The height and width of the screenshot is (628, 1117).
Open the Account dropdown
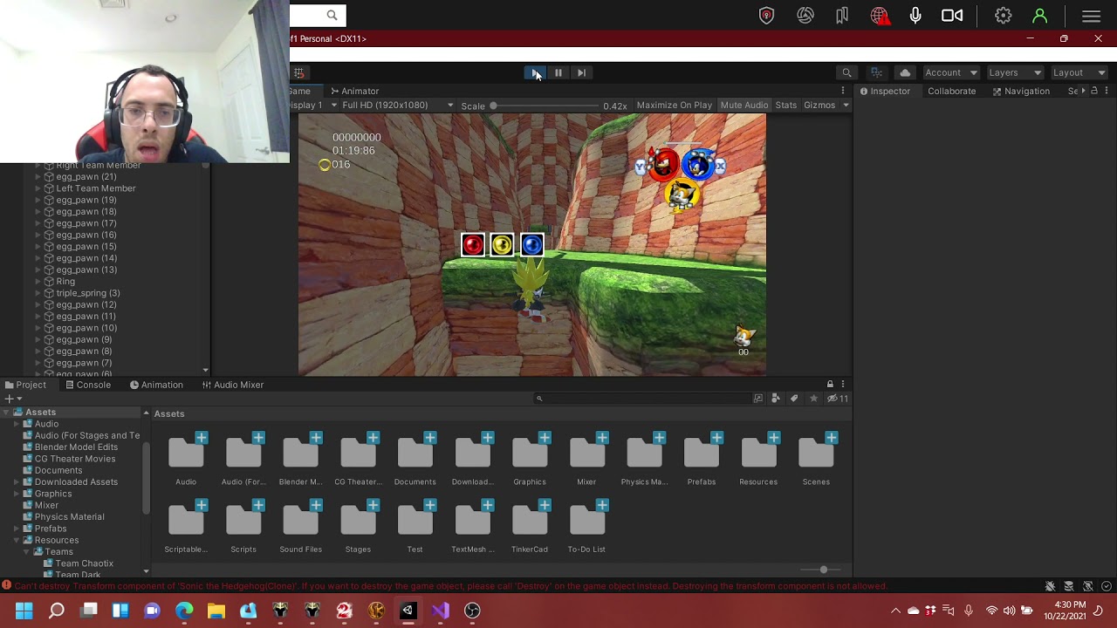click(950, 72)
